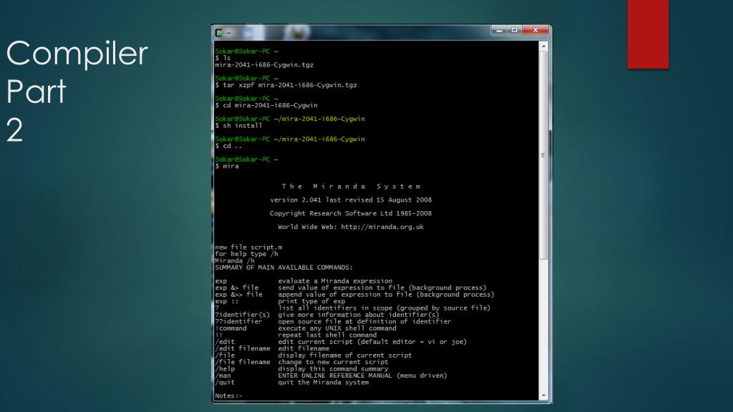The height and width of the screenshot is (412, 733).
Task: Click the '$ cd ..' command line
Action: point(228,146)
